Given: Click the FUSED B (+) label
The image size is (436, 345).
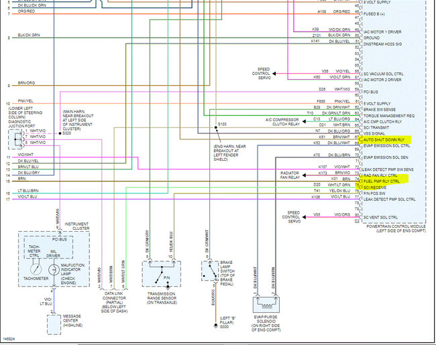Looking at the screenshot, I should click(374, 14).
